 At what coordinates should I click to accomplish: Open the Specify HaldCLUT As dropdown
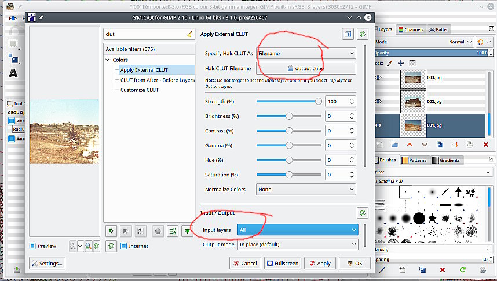(305, 53)
